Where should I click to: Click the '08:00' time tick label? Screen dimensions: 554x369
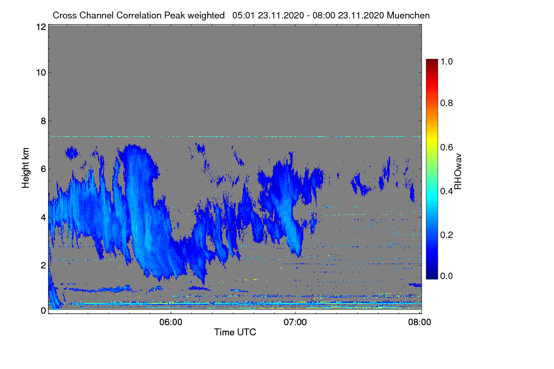tap(419, 321)
